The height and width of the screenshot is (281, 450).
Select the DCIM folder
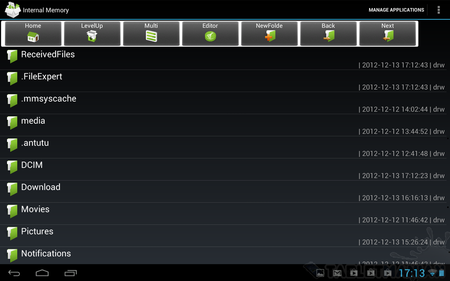click(225, 169)
